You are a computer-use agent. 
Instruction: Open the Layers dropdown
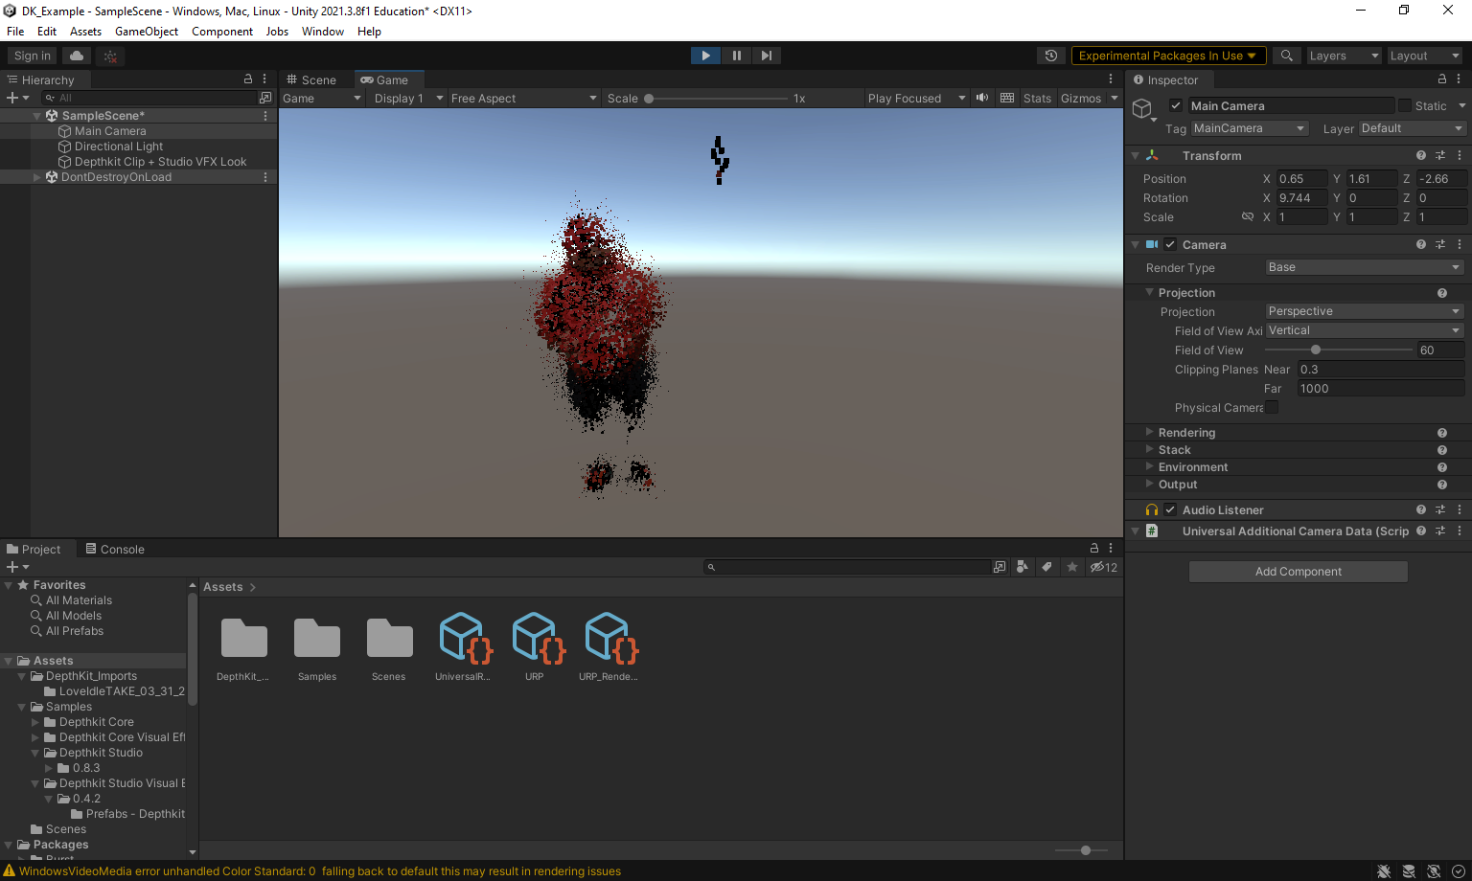pyautogui.click(x=1344, y=56)
